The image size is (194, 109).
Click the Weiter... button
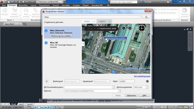click(119, 95)
